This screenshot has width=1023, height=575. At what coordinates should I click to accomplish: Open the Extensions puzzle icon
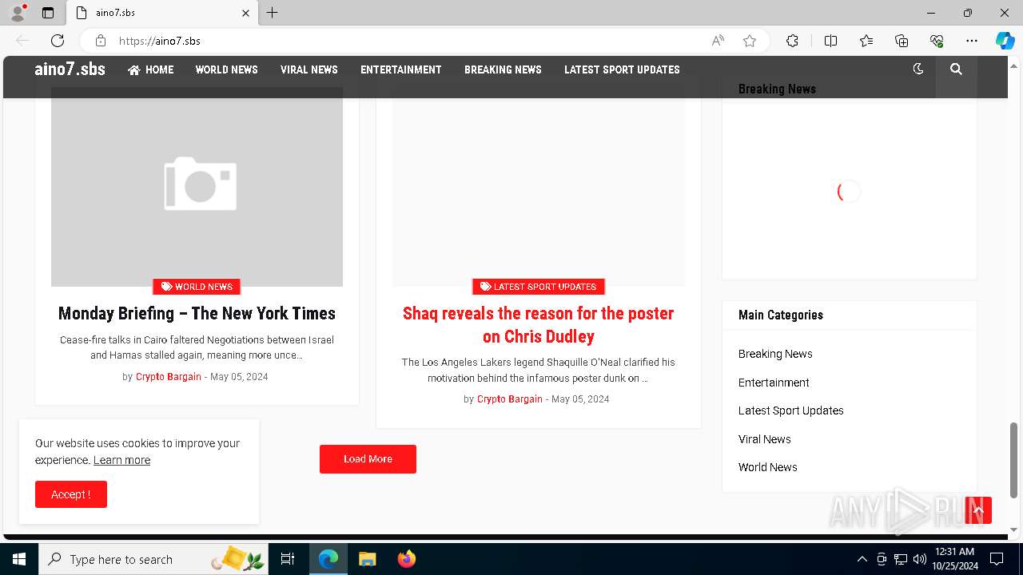(792, 41)
